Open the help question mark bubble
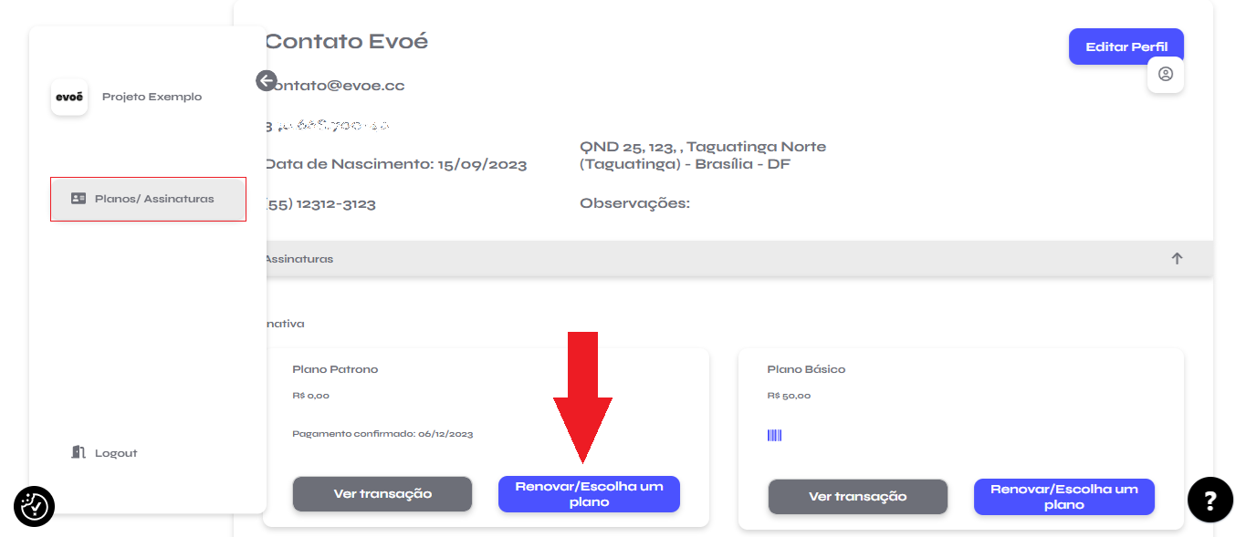Viewport: 1246px width, 537px height. point(1210,500)
